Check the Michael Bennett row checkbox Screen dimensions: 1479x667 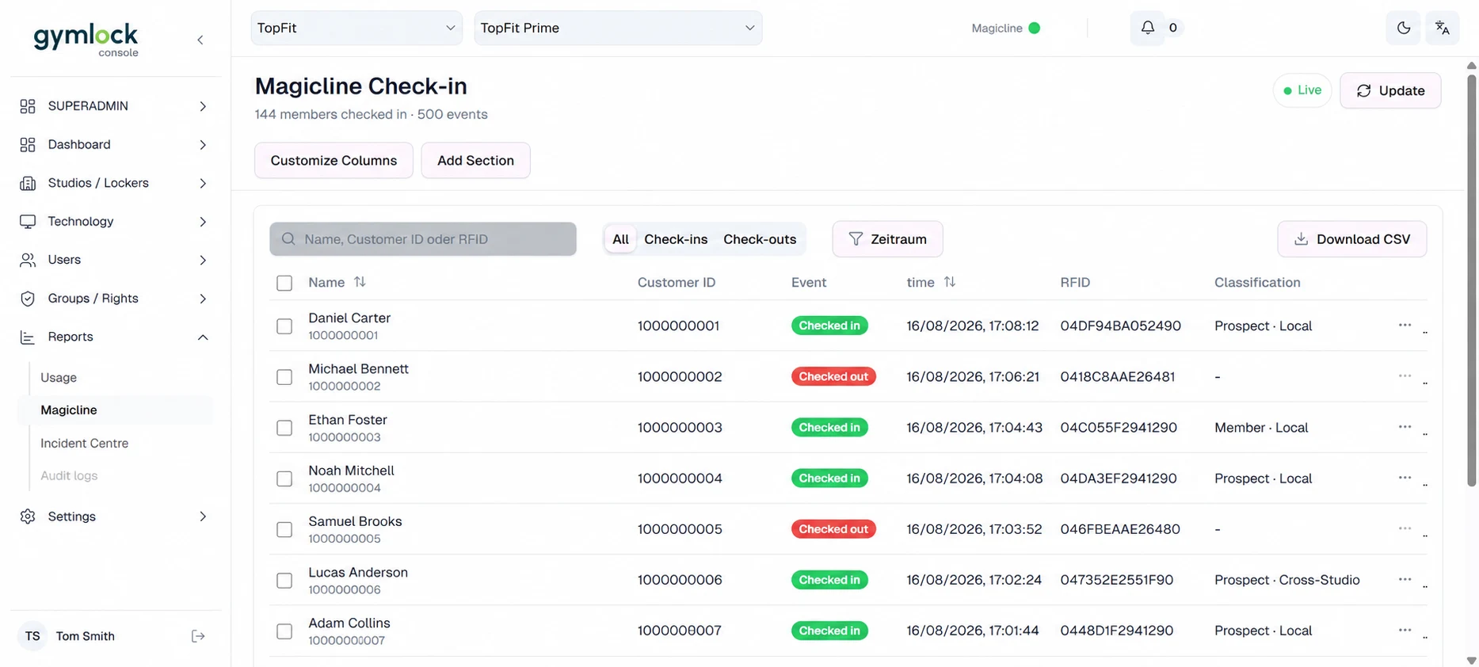click(x=284, y=377)
